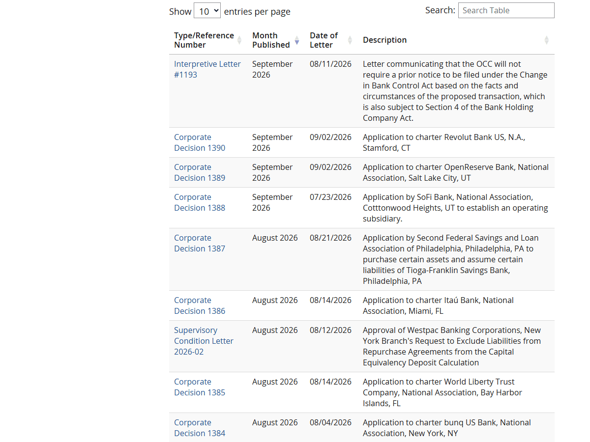Open Corporate Decision 1389 link
Image resolution: width=590 pixels, height=442 pixels.
click(200, 172)
